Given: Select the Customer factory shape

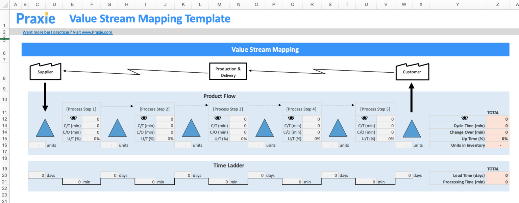Looking at the screenshot, I should tap(412, 71).
